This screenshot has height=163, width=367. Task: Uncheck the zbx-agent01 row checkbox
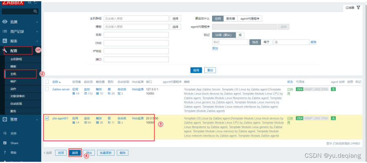coord(47,118)
